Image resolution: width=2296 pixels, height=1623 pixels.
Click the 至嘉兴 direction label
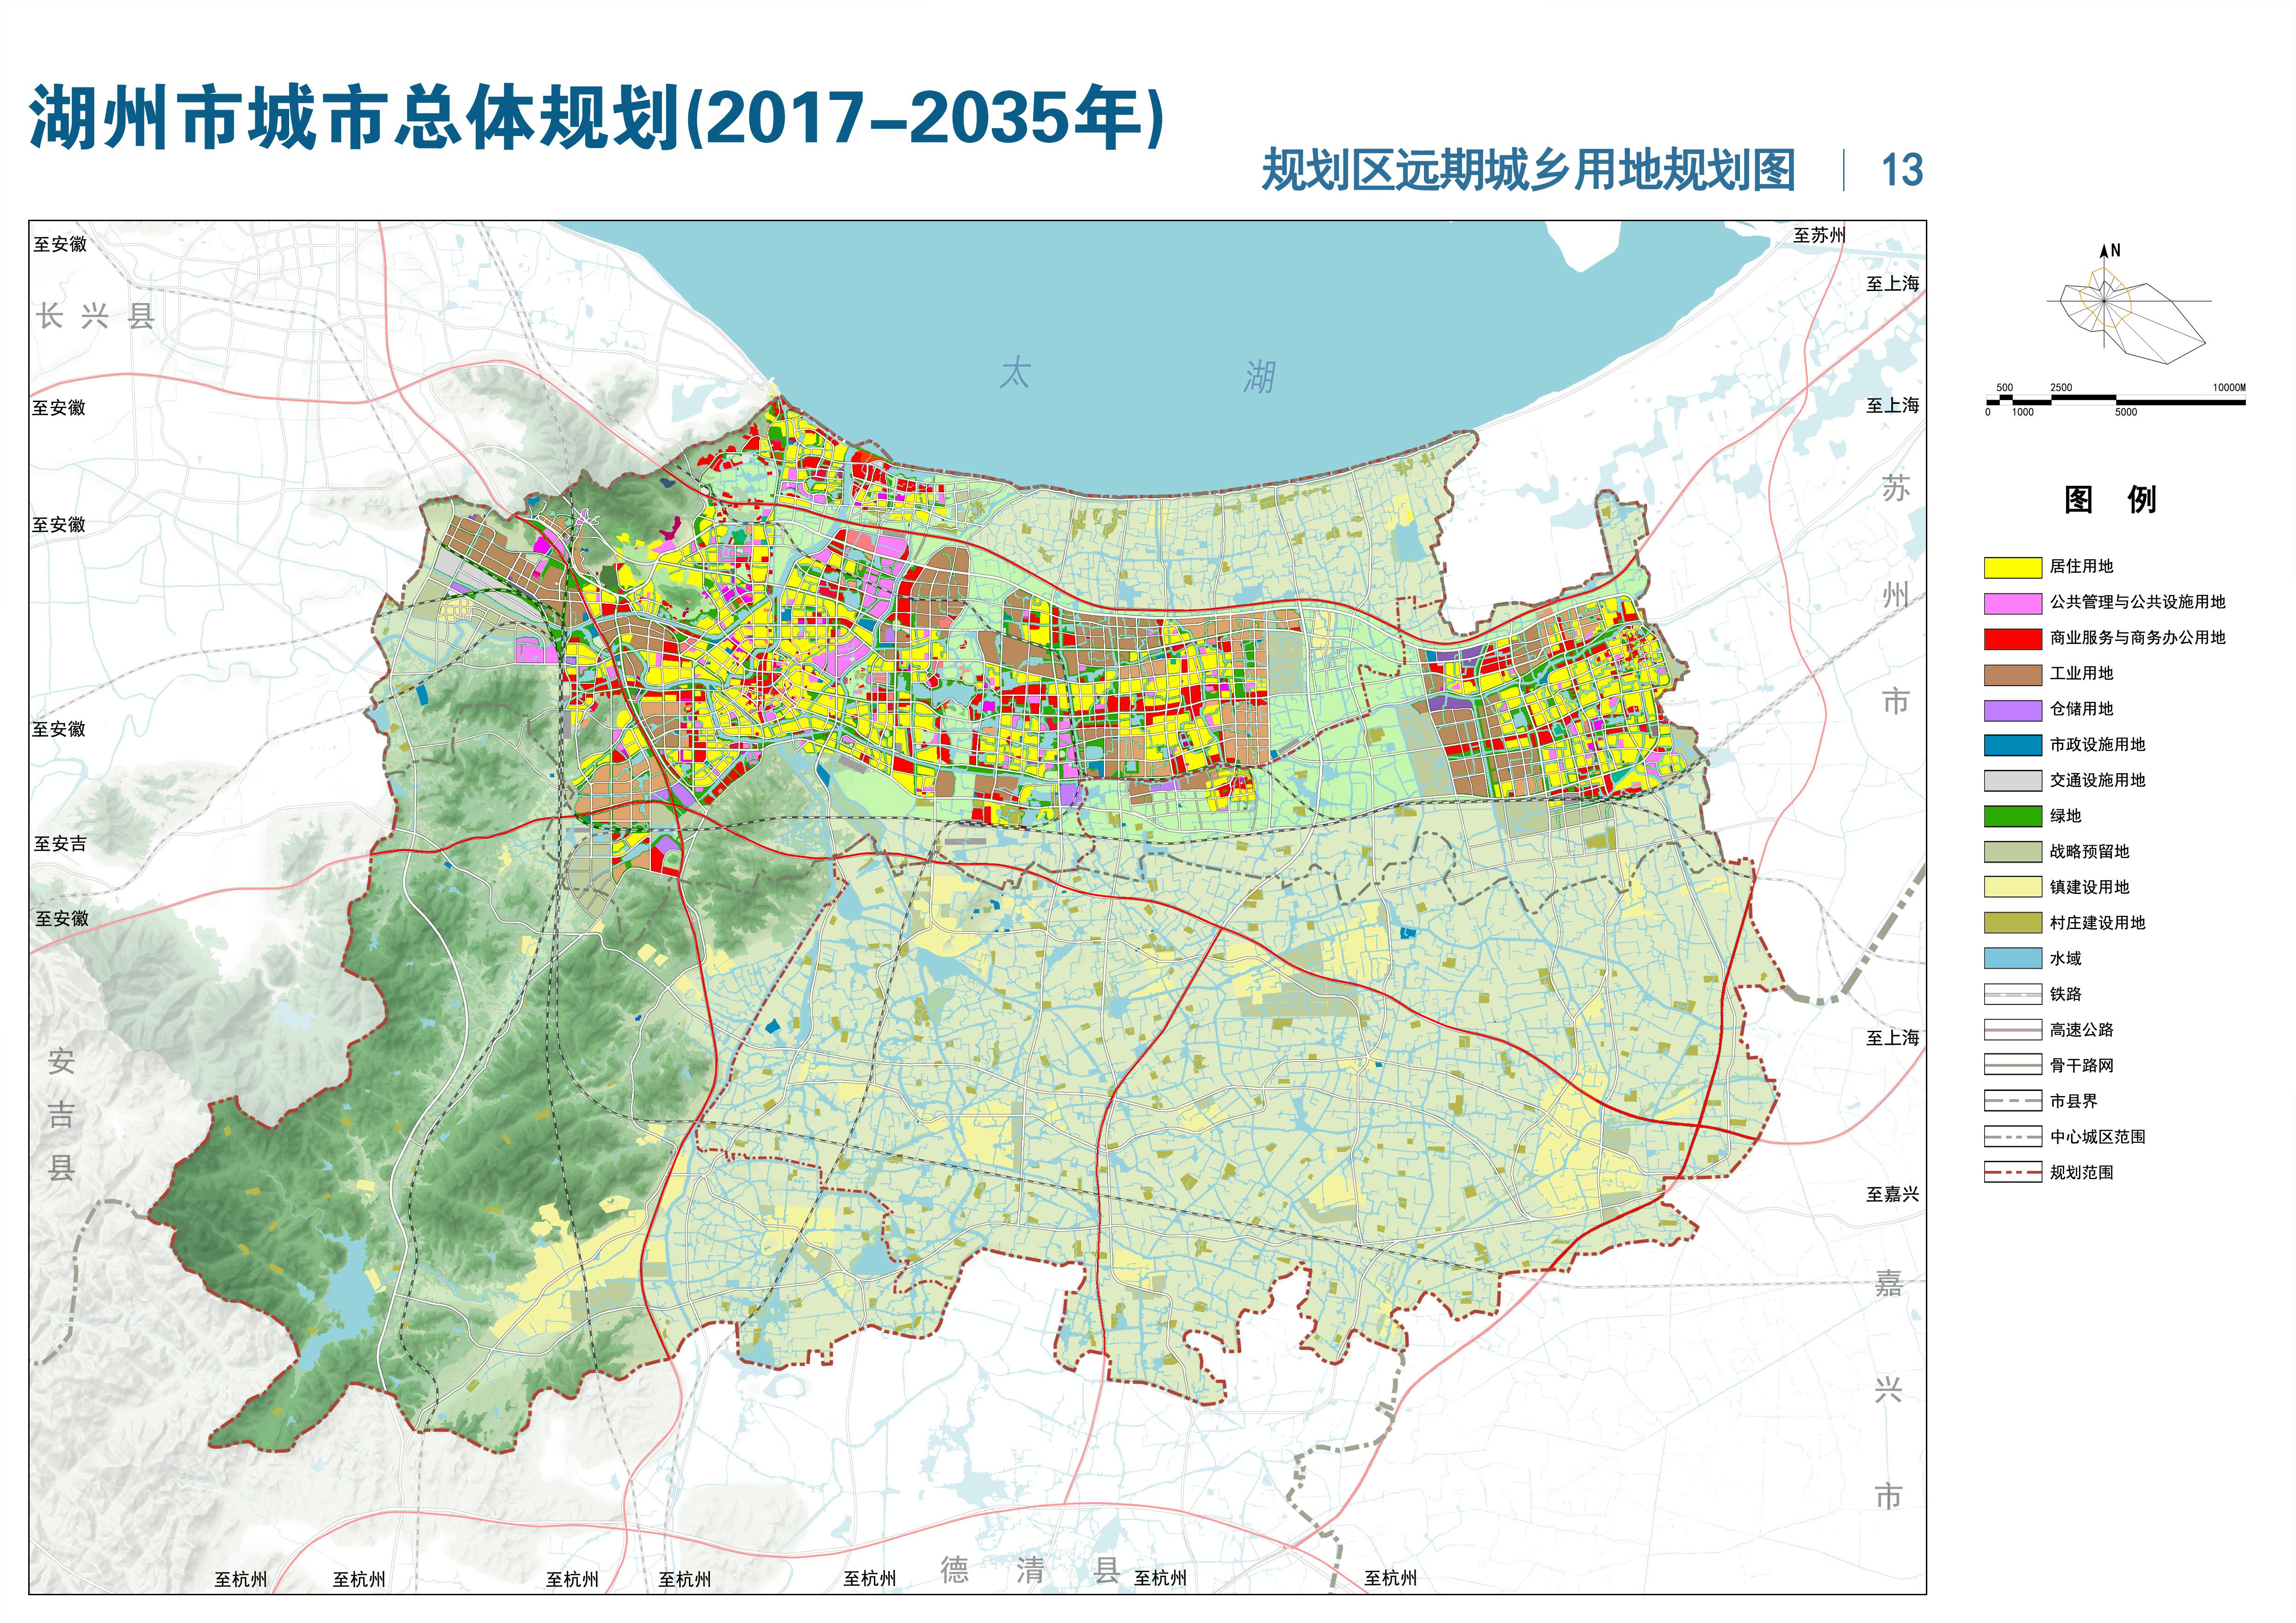pos(1892,1194)
